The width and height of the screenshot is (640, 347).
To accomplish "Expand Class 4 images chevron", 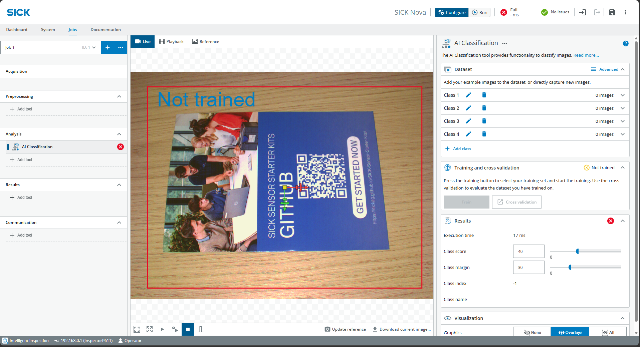I will 623,134.
